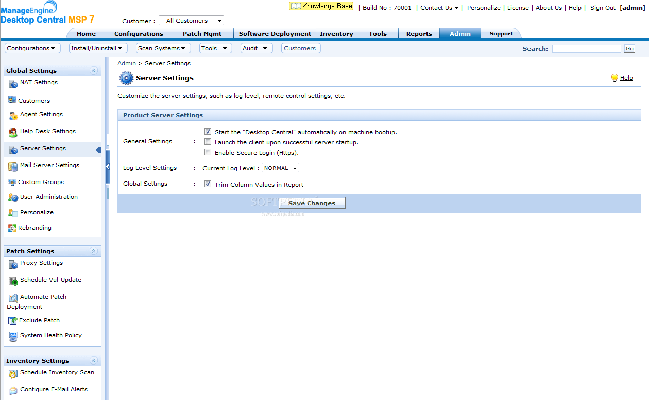Open the Knowledge Base link

(321, 6)
